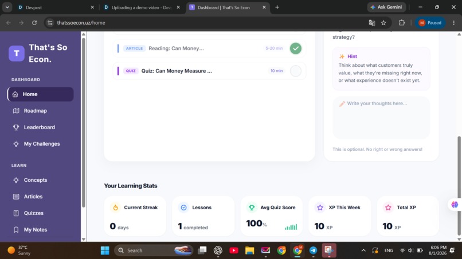Image resolution: width=462 pixels, height=259 pixels.
Task: Click the 10 min duration label
Action: pyautogui.click(x=276, y=71)
